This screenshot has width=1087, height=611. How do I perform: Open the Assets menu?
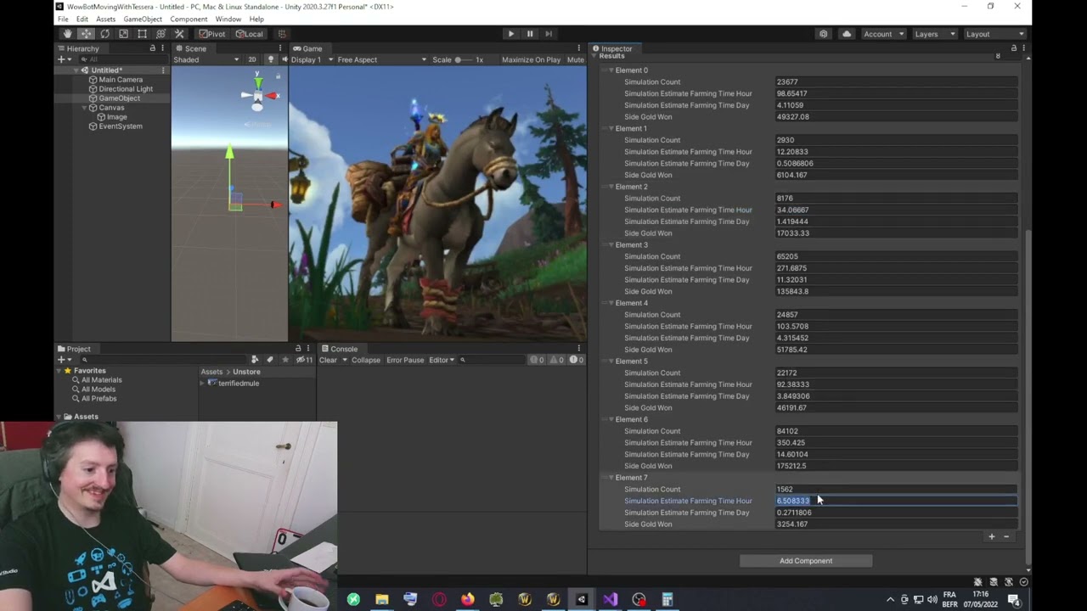point(106,19)
